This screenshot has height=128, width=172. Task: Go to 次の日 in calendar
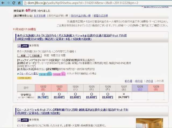coord(149,81)
